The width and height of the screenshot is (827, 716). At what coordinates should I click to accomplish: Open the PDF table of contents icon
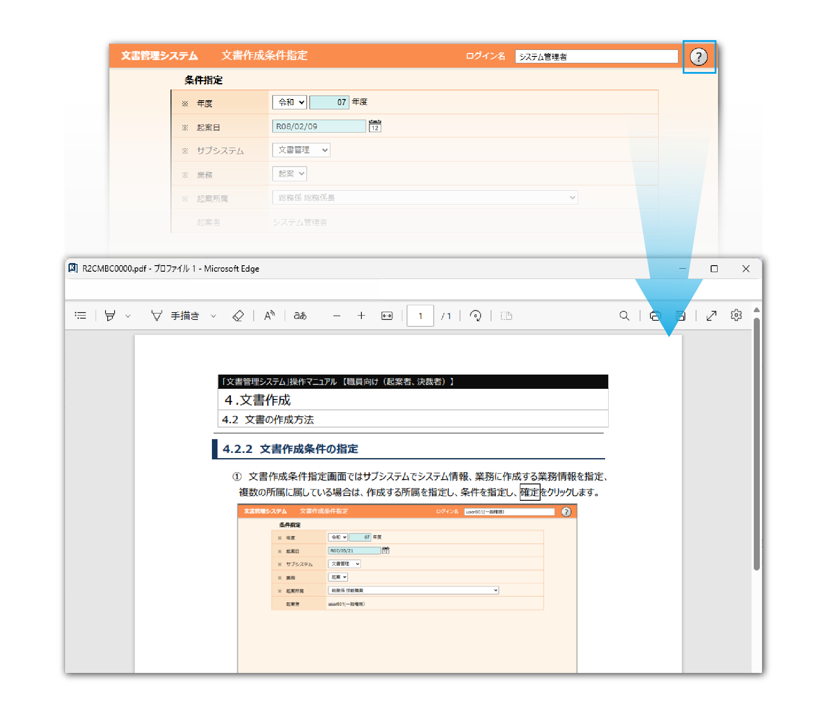click(x=81, y=316)
